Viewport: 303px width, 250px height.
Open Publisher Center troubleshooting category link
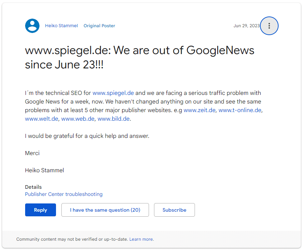pyautogui.click(x=64, y=194)
